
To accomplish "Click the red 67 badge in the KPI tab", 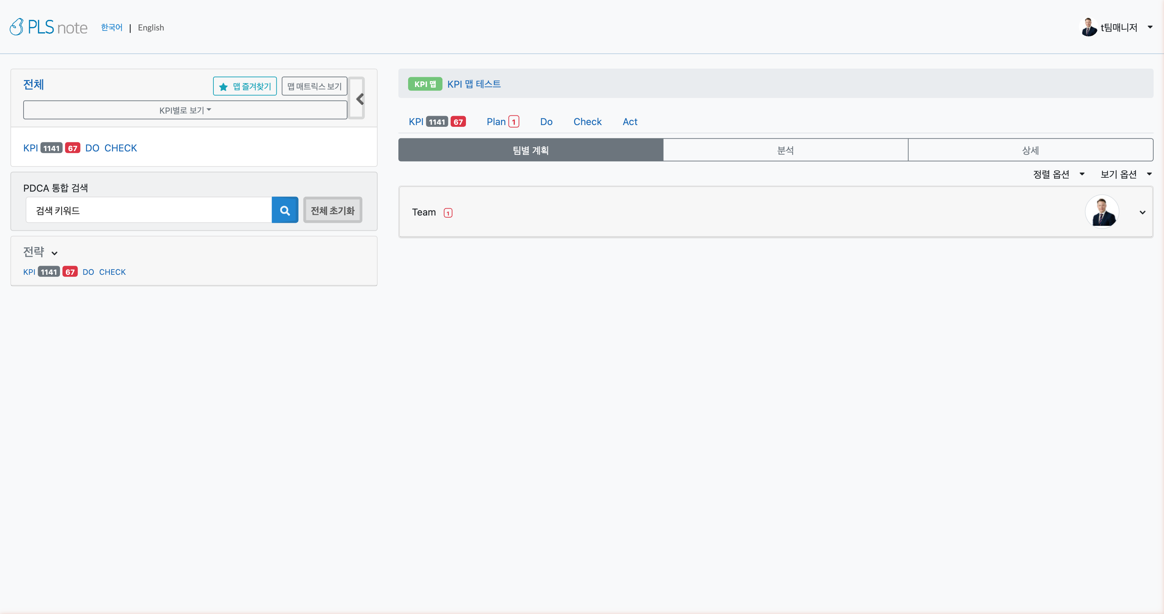I will click(458, 122).
